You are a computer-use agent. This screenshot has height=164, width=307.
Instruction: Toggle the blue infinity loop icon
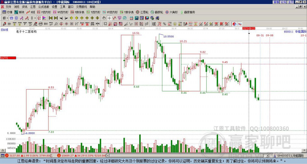click(x=240, y=24)
